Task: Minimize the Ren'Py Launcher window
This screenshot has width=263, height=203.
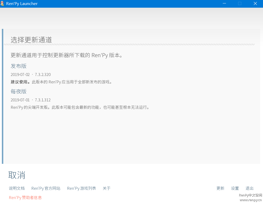Action: [x=224, y=3]
